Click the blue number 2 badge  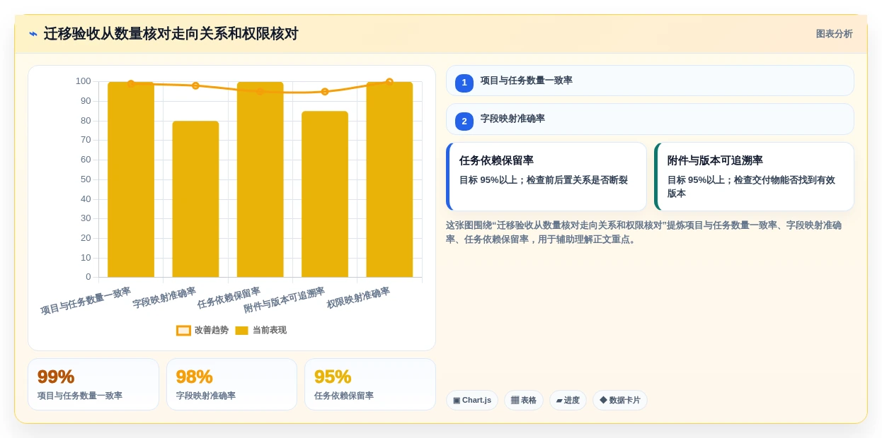point(464,122)
